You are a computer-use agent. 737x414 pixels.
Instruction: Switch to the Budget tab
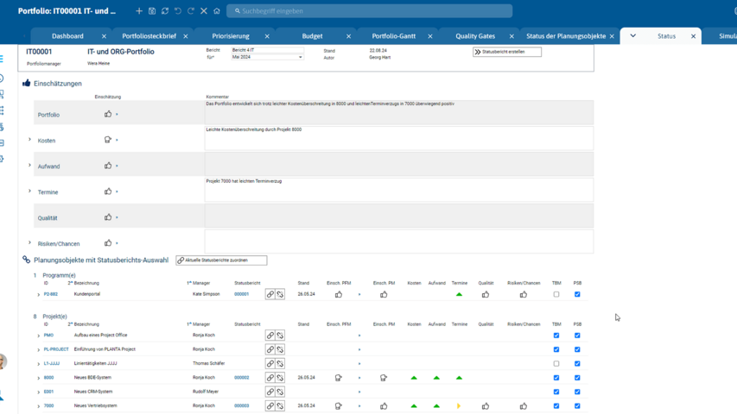click(312, 36)
